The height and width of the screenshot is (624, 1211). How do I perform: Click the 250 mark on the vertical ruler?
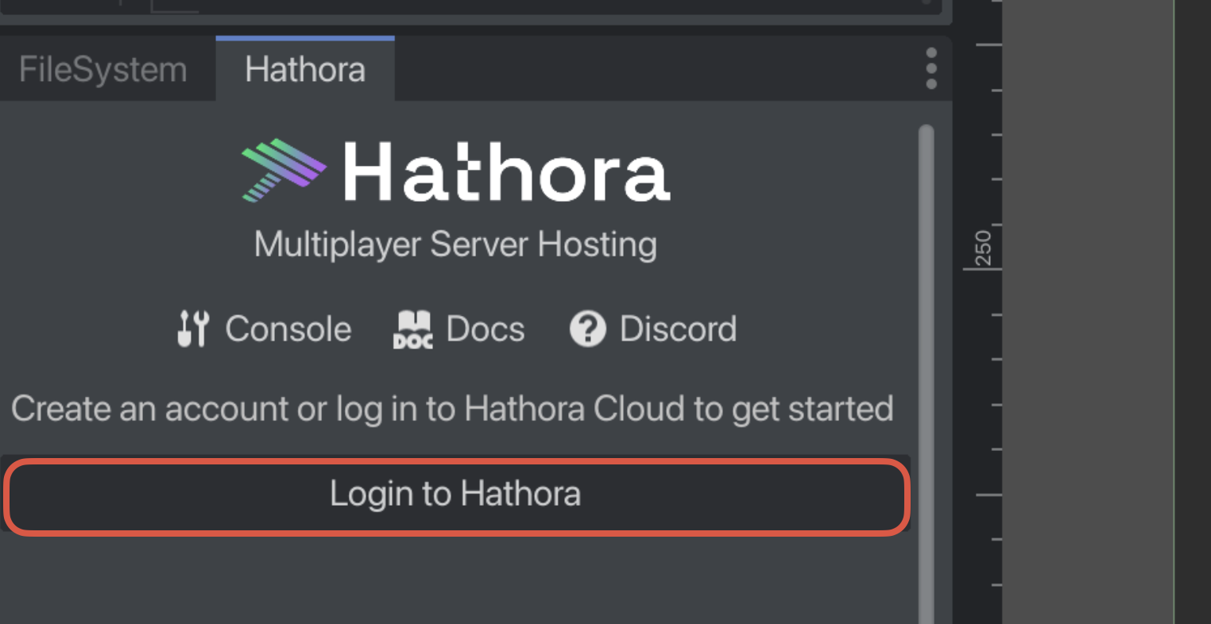click(983, 248)
